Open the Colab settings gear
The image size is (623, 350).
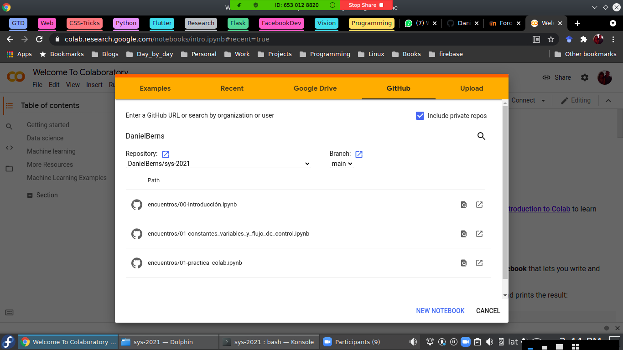click(x=585, y=77)
